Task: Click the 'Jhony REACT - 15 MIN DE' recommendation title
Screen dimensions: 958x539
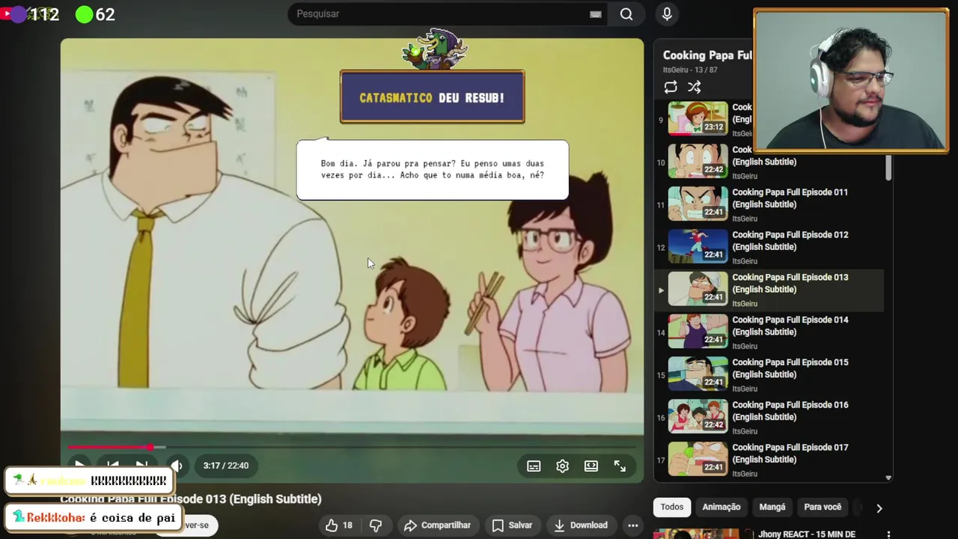Action: (x=807, y=535)
